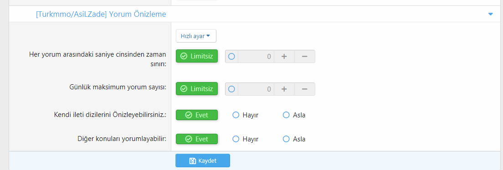Click the daily maximum comments number field

[x=256, y=89]
